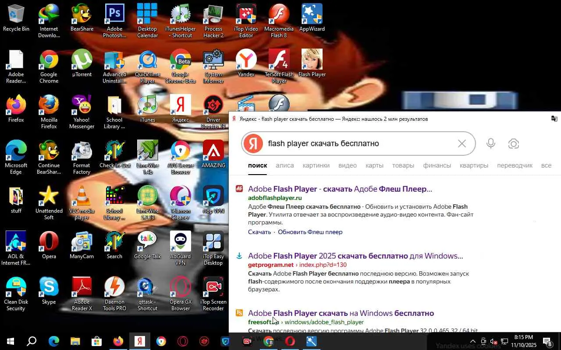
Task: Click the red Yandex logo in search bar
Action: (x=253, y=143)
